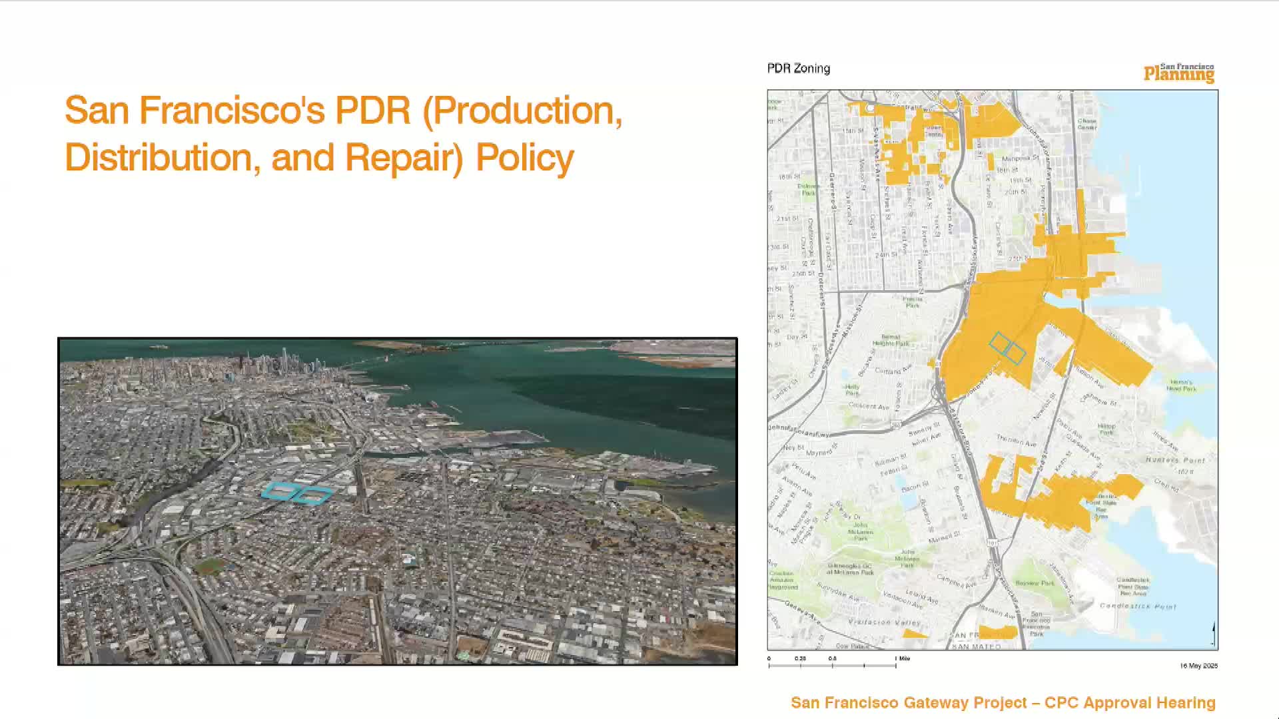The height and width of the screenshot is (719, 1279).
Task: Click the blue project site outline on map
Action: (1007, 349)
